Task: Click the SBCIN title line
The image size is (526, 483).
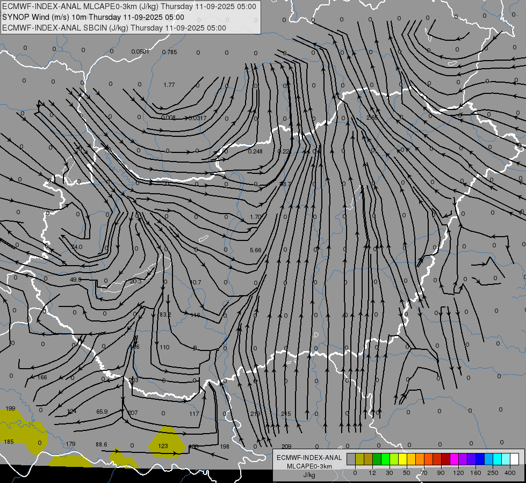Action: [x=114, y=28]
